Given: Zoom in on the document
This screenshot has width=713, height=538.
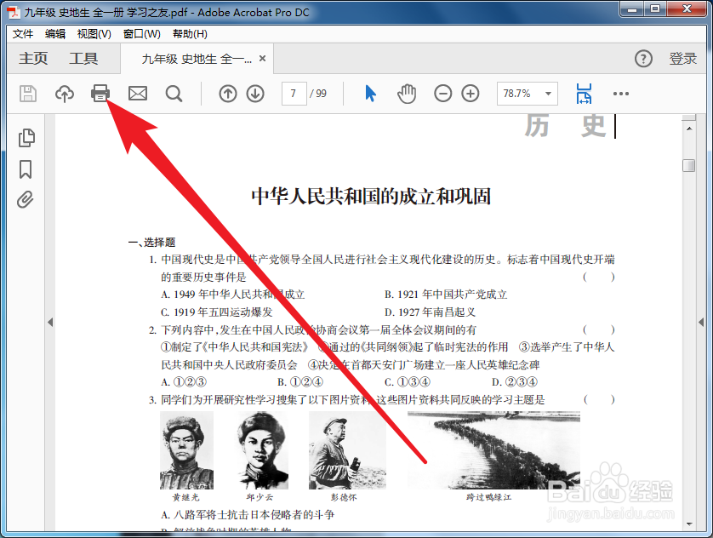Looking at the screenshot, I should point(470,94).
